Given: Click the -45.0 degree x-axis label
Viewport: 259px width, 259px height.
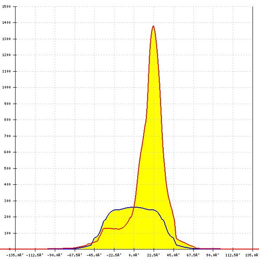Looking at the screenshot, I should (94, 255).
